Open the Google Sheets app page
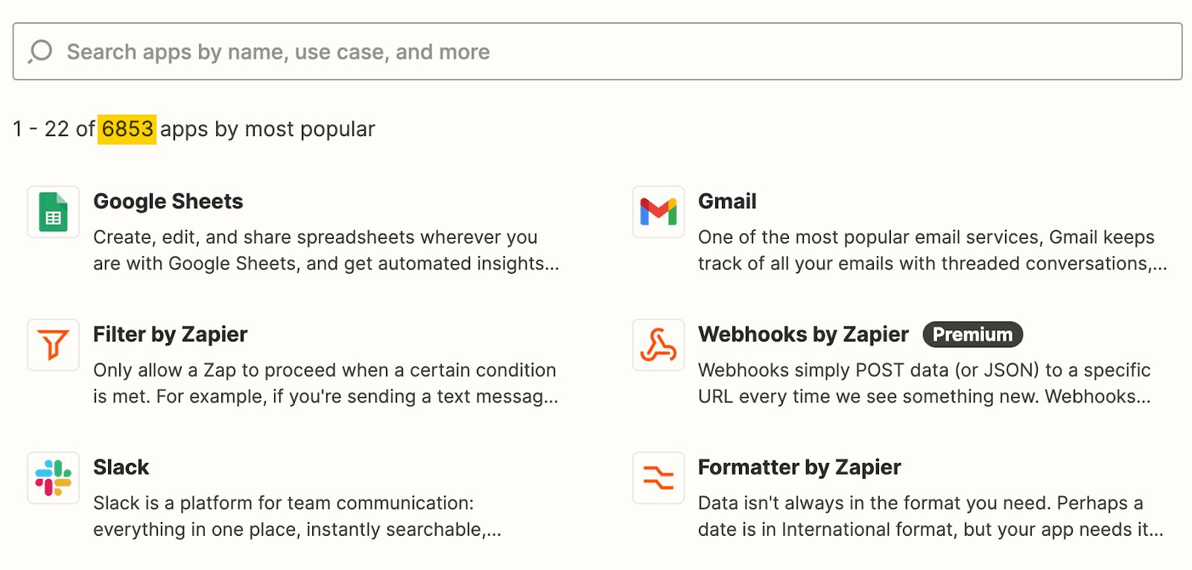The width and height of the screenshot is (1192, 570). [168, 202]
